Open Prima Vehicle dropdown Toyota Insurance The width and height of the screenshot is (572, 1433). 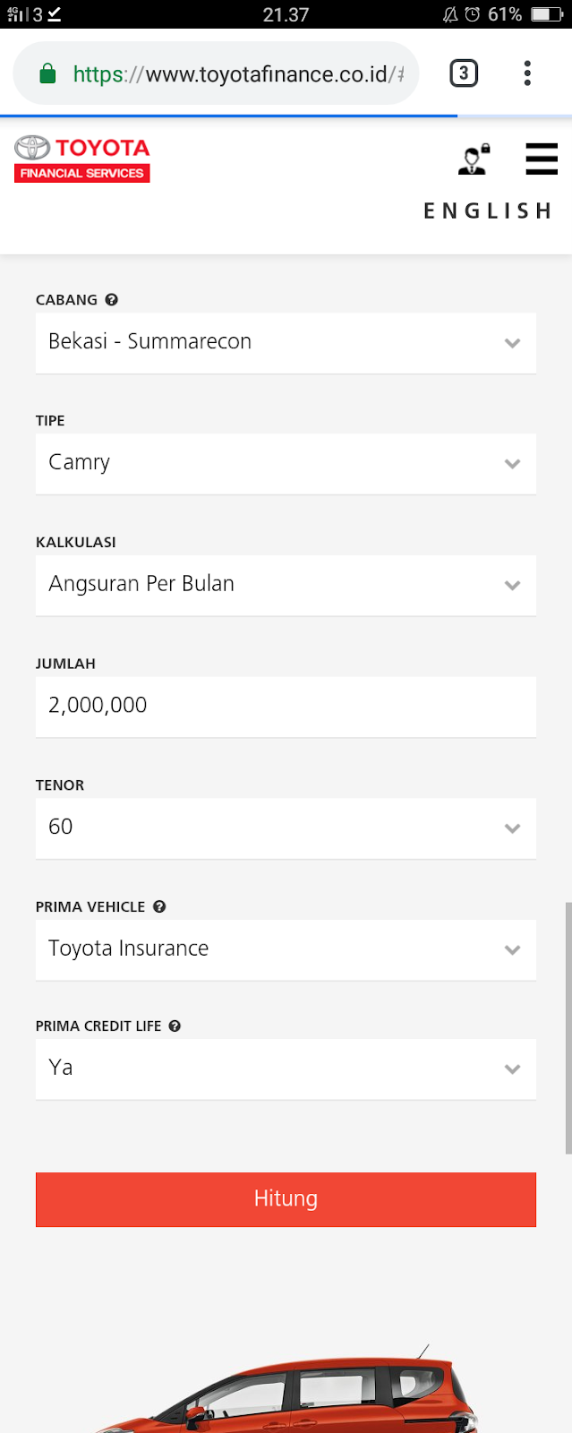pos(286,950)
